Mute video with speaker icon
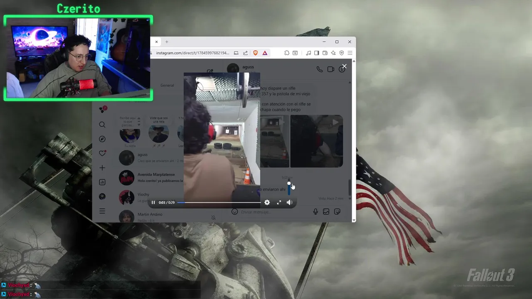This screenshot has height=299, width=532. [290, 202]
